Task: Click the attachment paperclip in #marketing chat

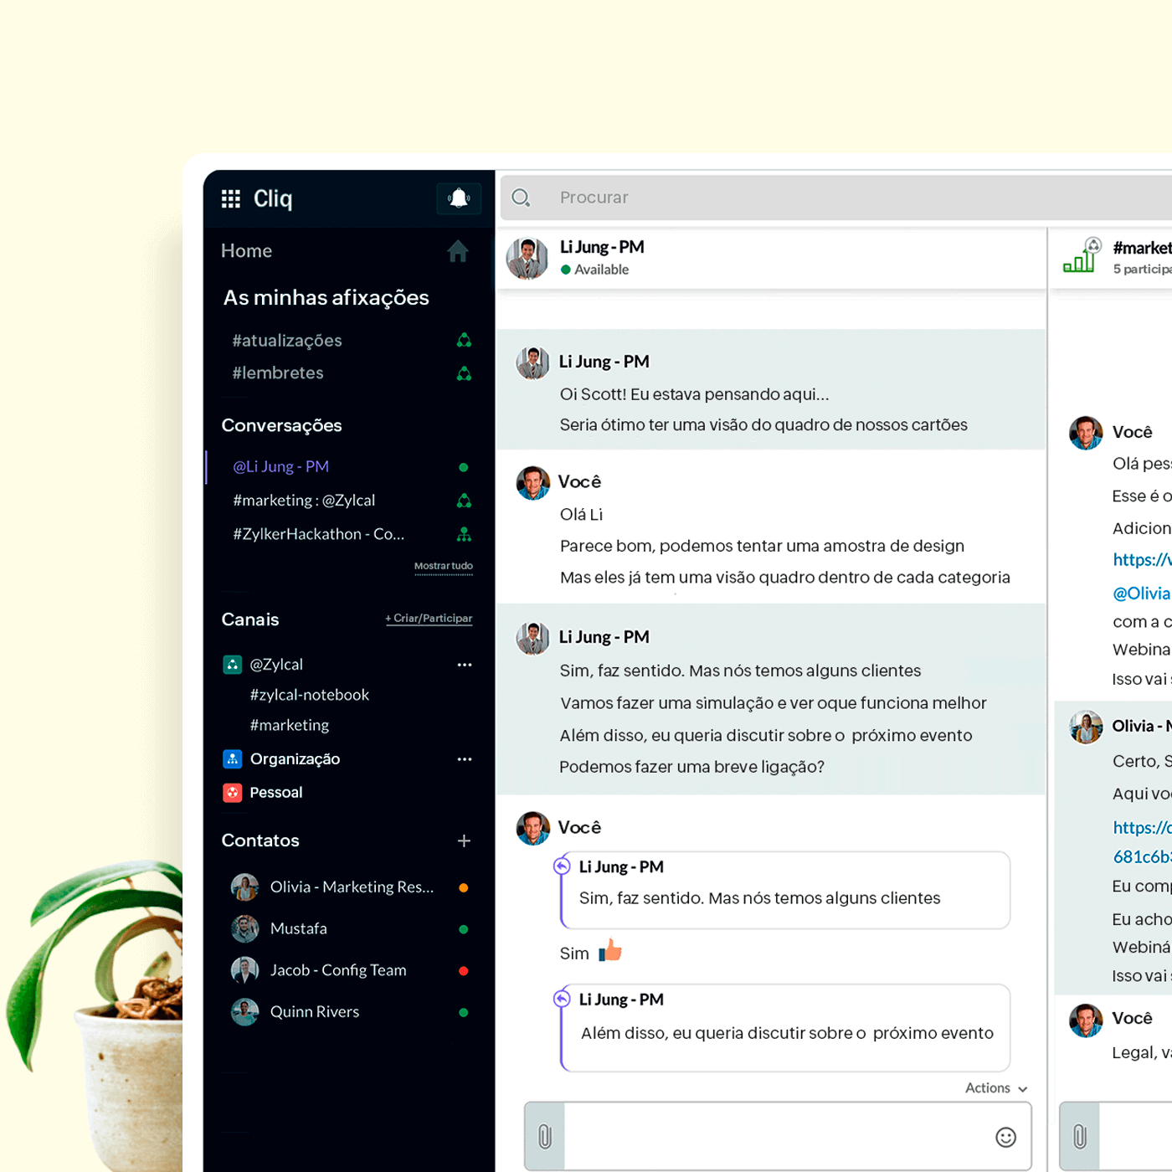Action: point(1080,1136)
